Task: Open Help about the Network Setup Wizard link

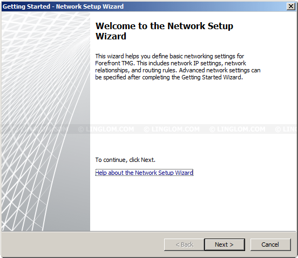Action: click(x=144, y=173)
